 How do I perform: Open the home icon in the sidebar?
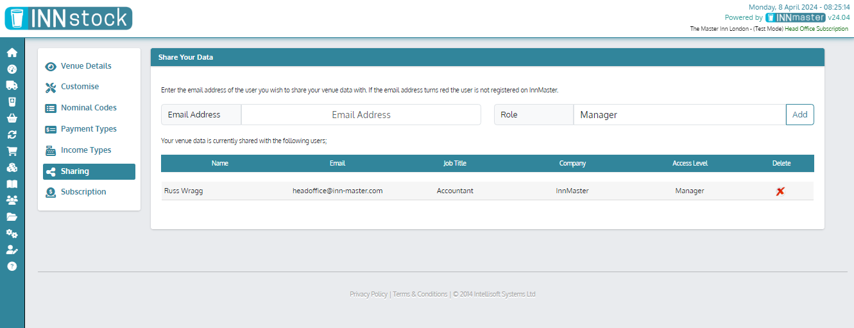click(x=12, y=53)
